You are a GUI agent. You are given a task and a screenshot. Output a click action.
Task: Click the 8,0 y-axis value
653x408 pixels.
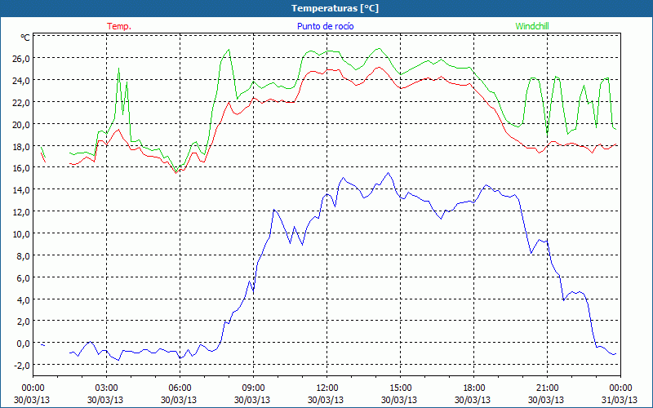[x=23, y=256]
